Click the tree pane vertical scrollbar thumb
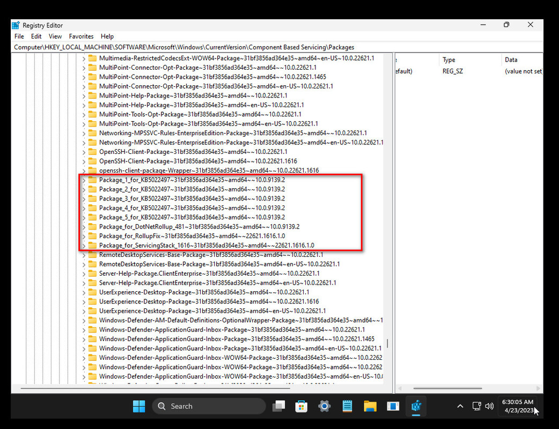Viewport: 559px width, 429px height. (387, 344)
